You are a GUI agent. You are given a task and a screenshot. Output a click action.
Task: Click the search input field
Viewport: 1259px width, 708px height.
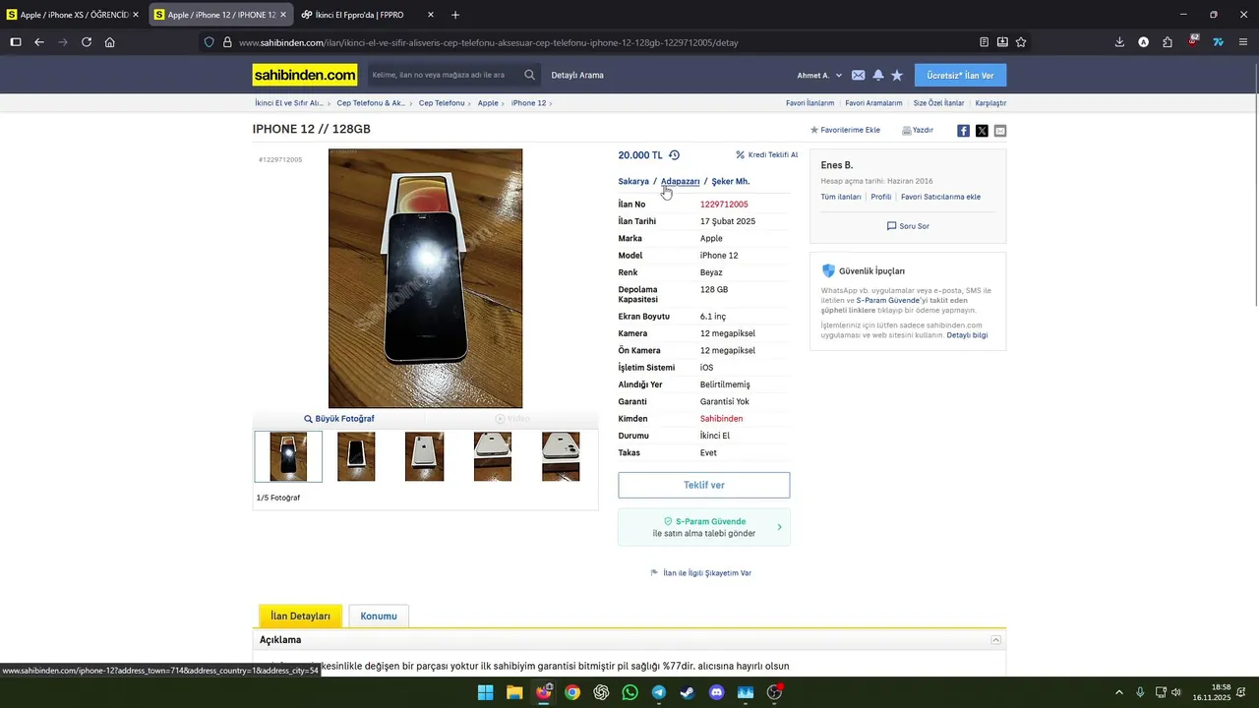tap(445, 75)
